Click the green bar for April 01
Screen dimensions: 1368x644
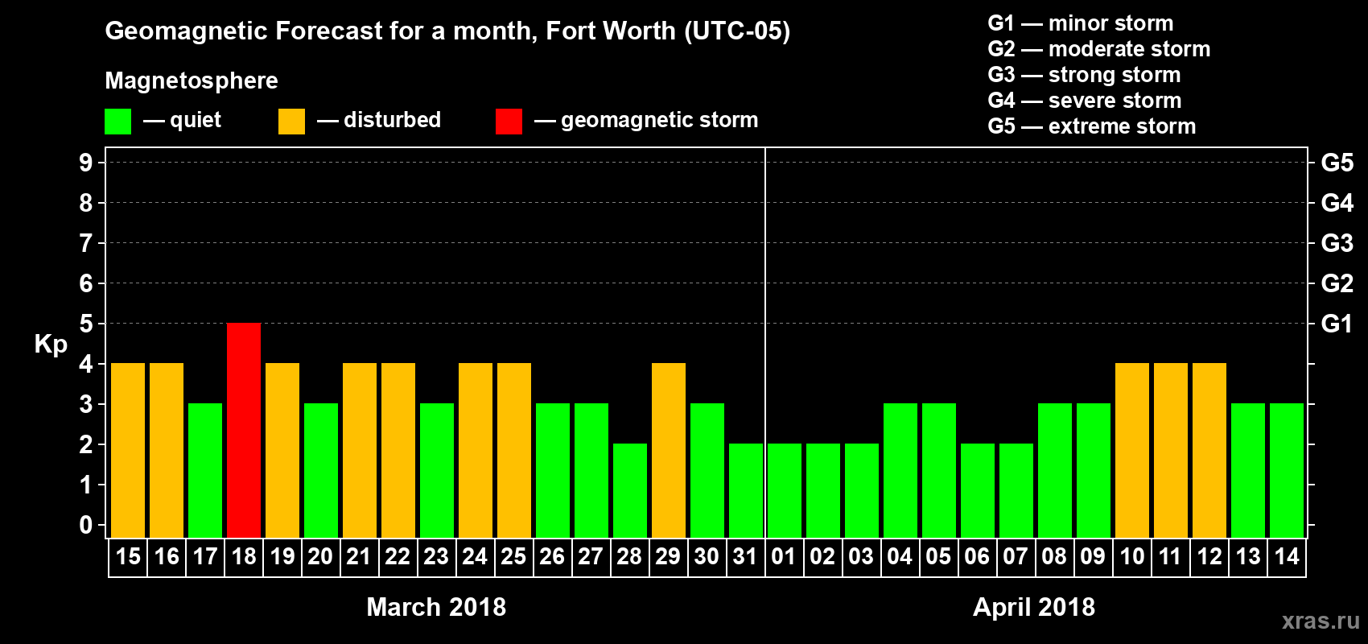785,491
